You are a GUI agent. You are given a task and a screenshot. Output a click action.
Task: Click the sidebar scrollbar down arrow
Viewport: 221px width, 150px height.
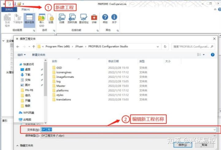click(45, 123)
